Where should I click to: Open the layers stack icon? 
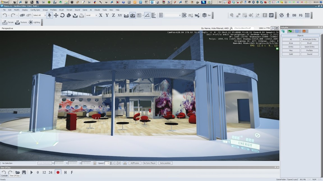coord(204,15)
